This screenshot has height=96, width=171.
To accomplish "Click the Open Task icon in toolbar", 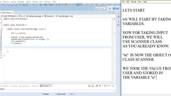I will [x=68, y=5].
